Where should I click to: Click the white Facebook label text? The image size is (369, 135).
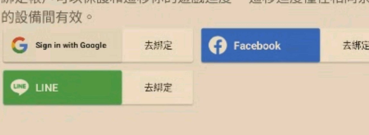coord(257,45)
